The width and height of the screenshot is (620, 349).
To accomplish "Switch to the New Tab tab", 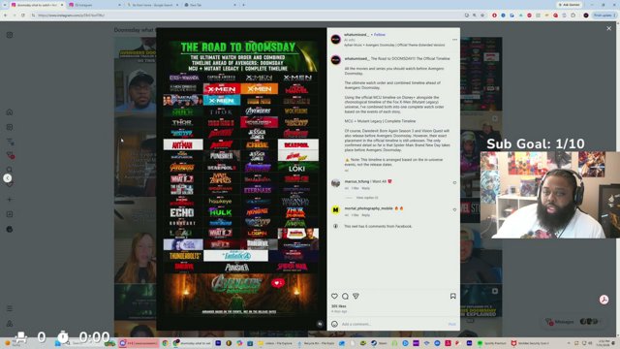I will point(209,5).
